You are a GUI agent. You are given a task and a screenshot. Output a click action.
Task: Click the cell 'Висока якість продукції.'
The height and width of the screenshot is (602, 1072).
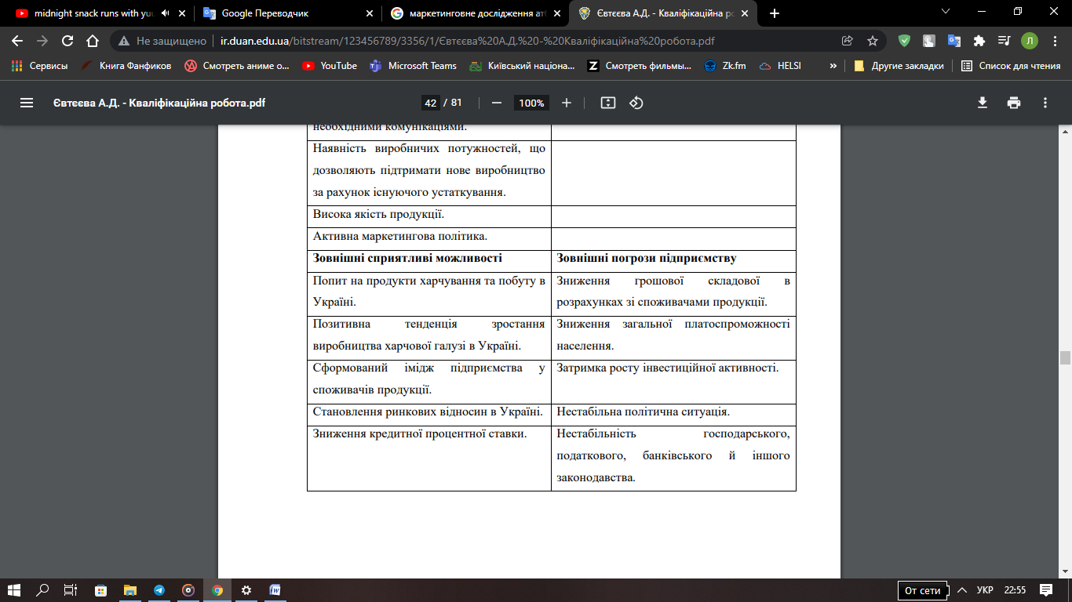[429, 216]
